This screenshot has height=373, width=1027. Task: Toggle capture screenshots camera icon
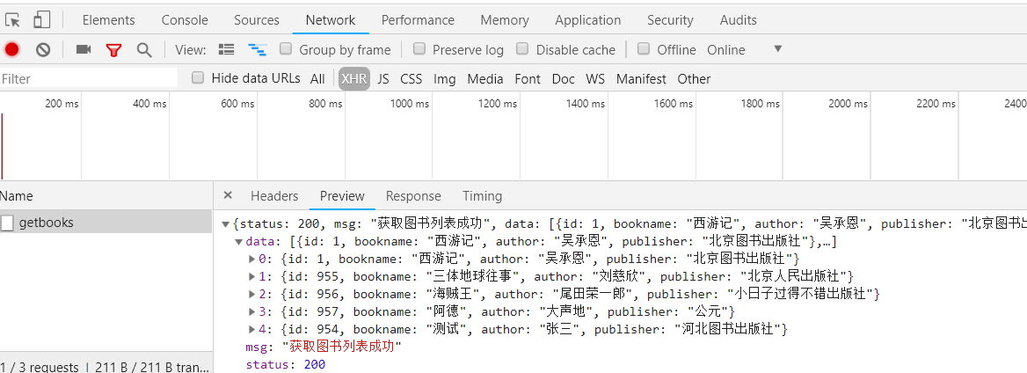(84, 49)
